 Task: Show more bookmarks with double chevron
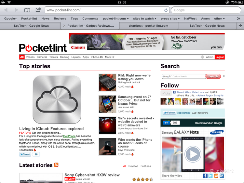pyautogui.click(x=238, y=19)
